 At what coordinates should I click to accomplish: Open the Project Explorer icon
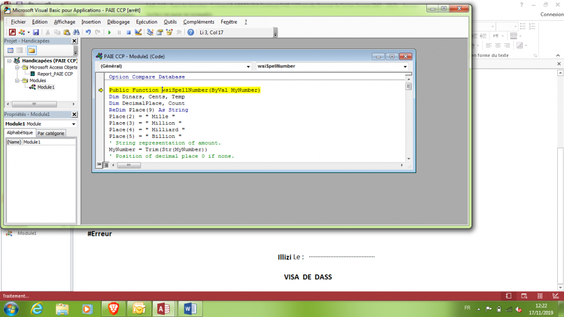coord(150,32)
